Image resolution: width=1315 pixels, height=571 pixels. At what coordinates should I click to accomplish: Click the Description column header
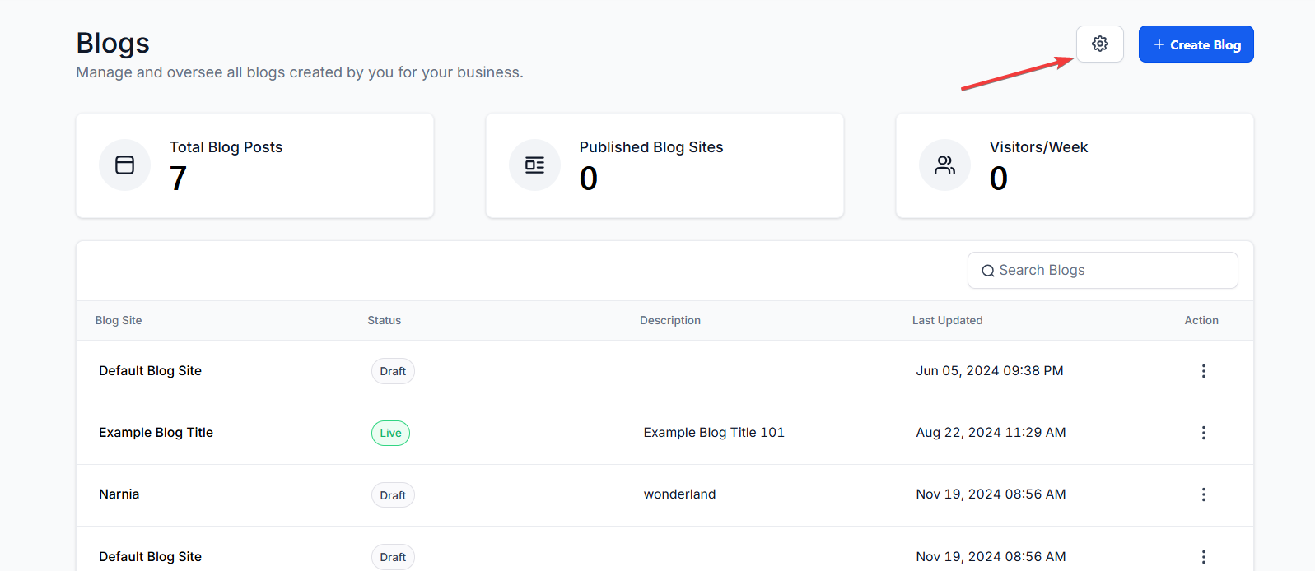coord(669,320)
